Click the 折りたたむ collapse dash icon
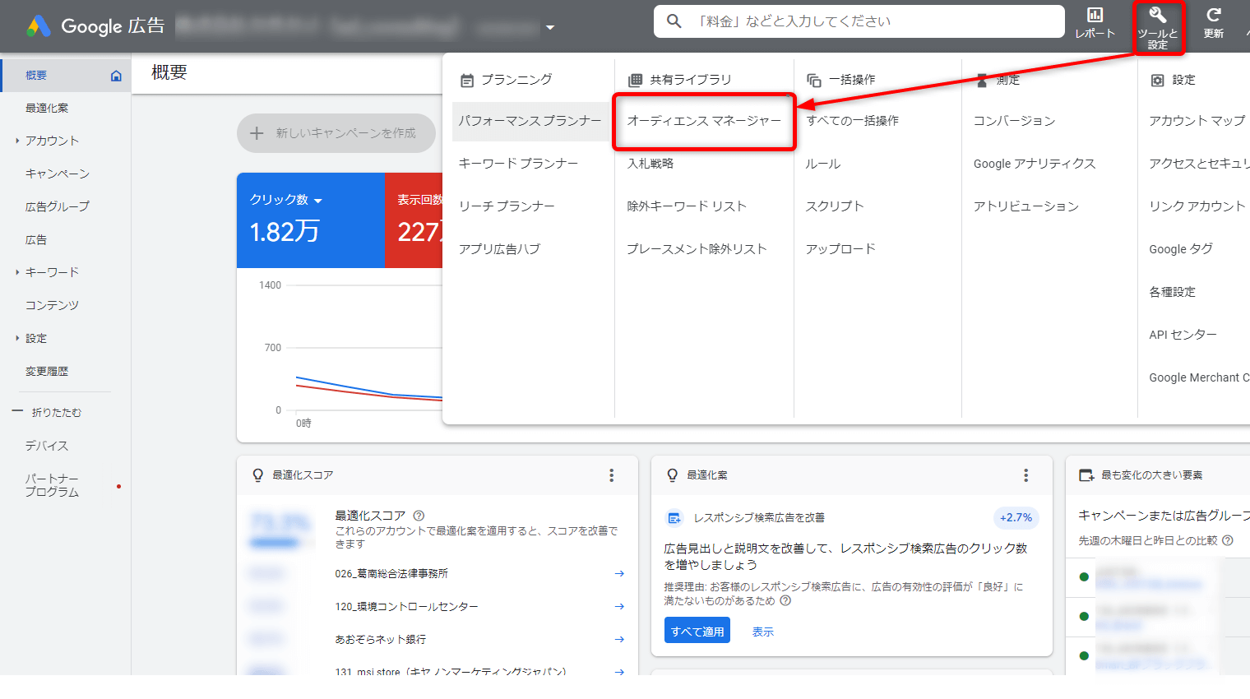The height and width of the screenshot is (699, 1250). pos(17,411)
